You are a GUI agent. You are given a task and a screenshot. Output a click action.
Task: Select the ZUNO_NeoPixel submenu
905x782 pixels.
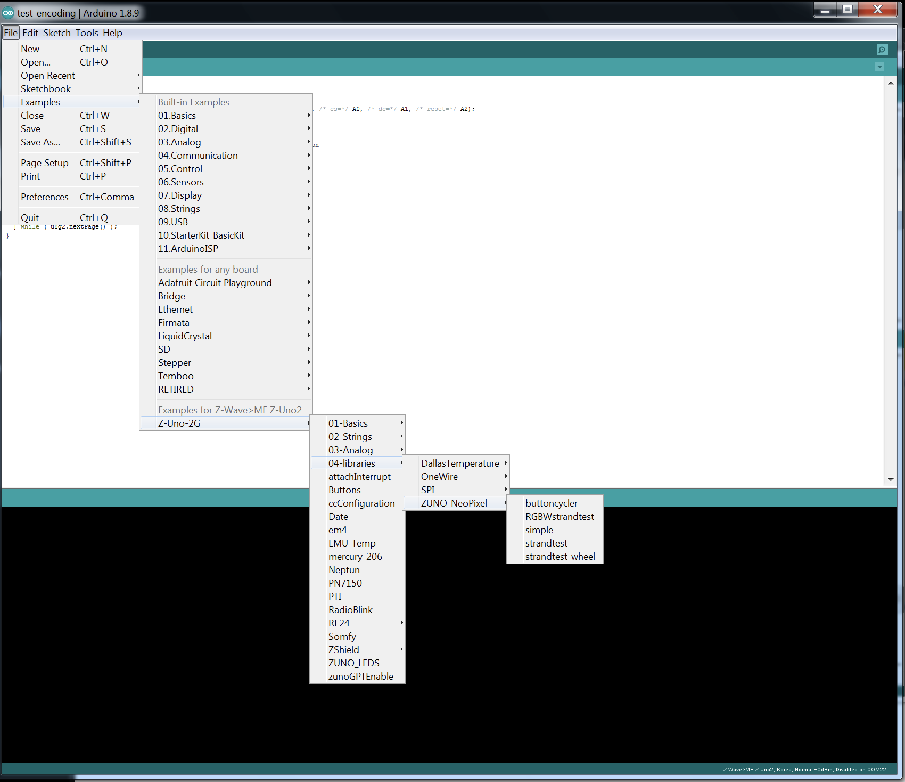tap(456, 503)
